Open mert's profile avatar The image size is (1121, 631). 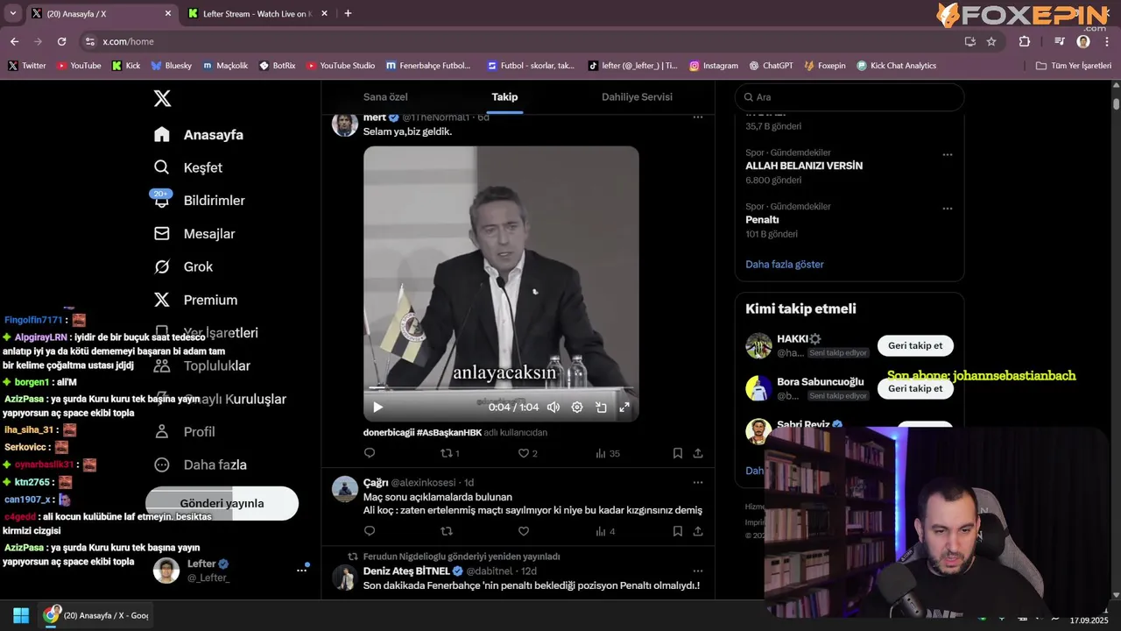(x=344, y=124)
